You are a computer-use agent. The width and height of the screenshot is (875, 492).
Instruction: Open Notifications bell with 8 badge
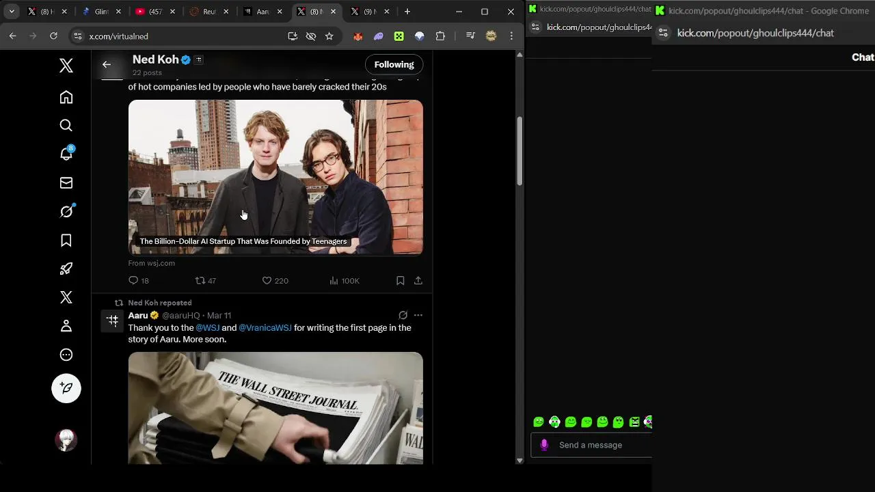tap(66, 153)
